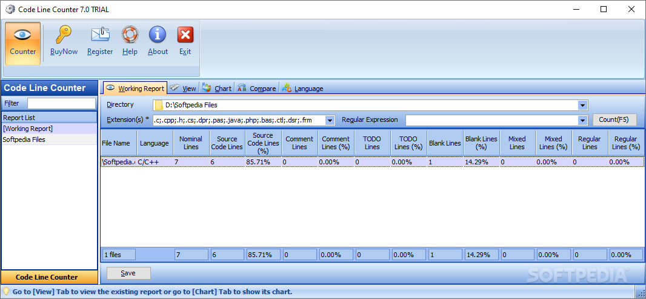Image resolution: width=646 pixels, height=299 pixels.
Task: Sort by Source Code Lines column header
Action: click(227, 143)
